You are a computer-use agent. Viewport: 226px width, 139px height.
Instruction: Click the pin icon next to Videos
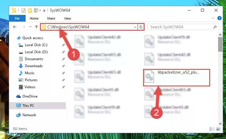pyautogui.click(x=63, y=87)
